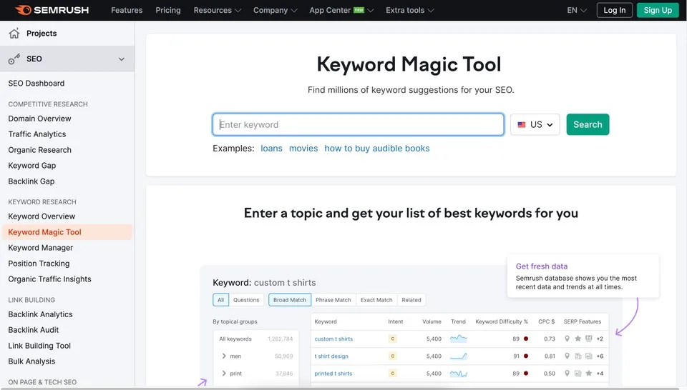This screenshot has width=687, height=390.
Task: Switch to the Questions filter tab
Action: pyautogui.click(x=246, y=300)
